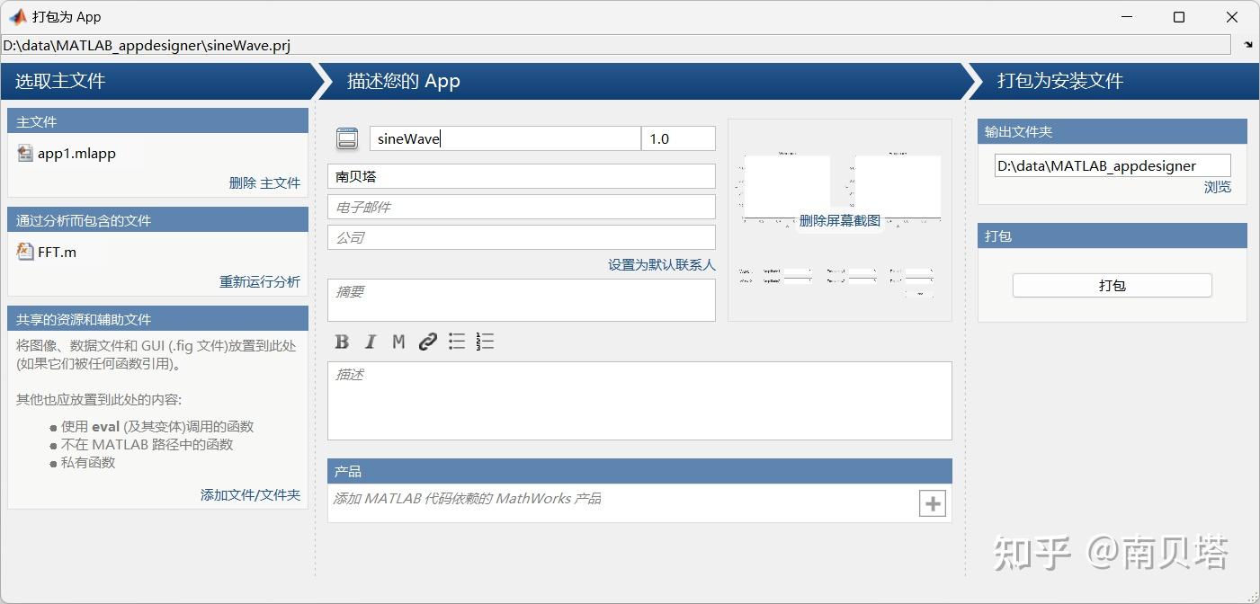The width and height of the screenshot is (1260, 604).
Task: Expand the project path field with the arrow
Action: [x=1247, y=44]
